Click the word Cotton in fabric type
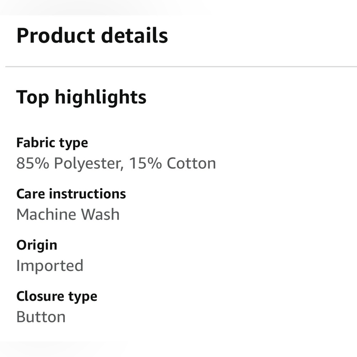357x357 pixels. coord(191,164)
